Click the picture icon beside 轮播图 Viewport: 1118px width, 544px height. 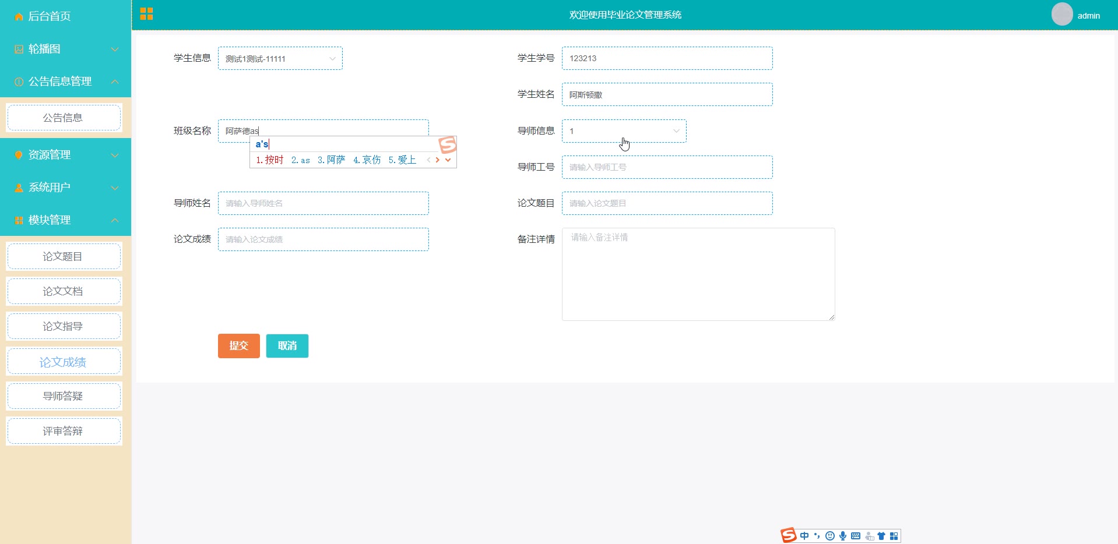coord(19,49)
